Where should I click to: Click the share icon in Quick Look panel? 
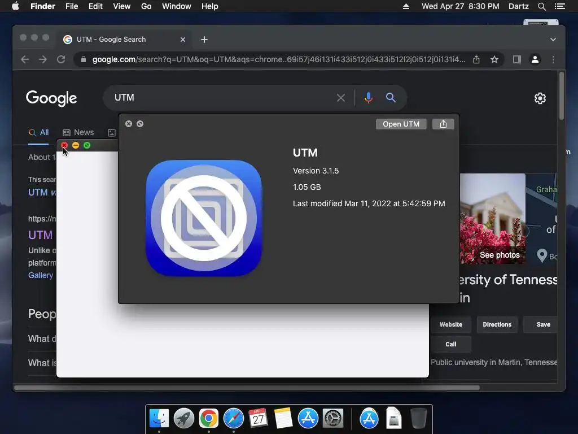[443, 124]
